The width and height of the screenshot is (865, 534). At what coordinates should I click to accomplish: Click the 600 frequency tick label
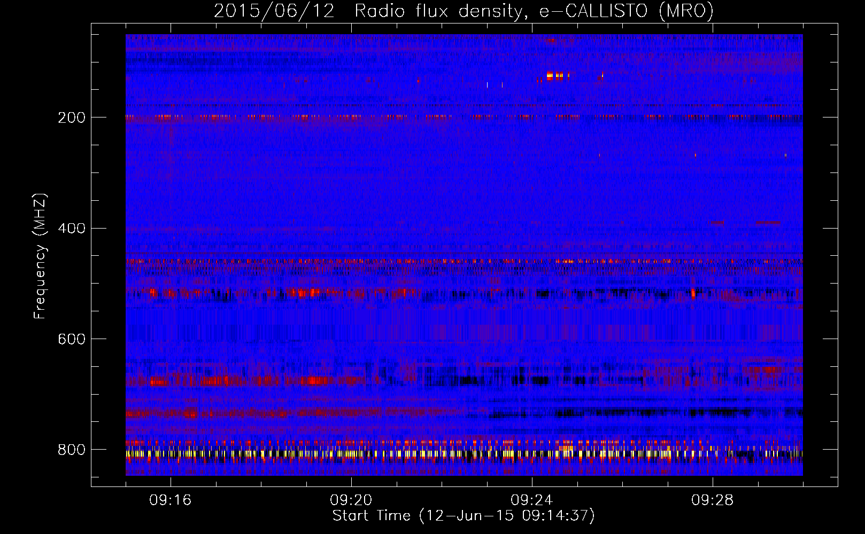pyautogui.click(x=72, y=339)
